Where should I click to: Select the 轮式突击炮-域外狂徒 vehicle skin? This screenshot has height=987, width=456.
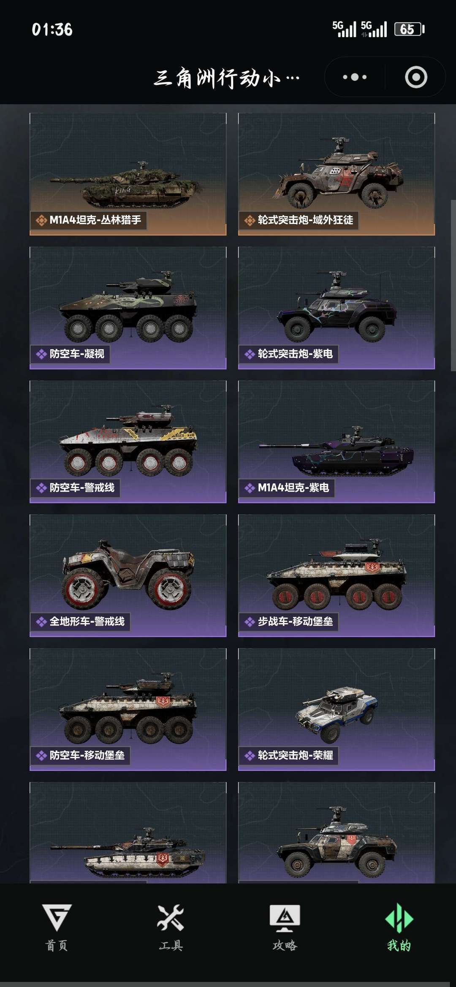click(x=337, y=174)
